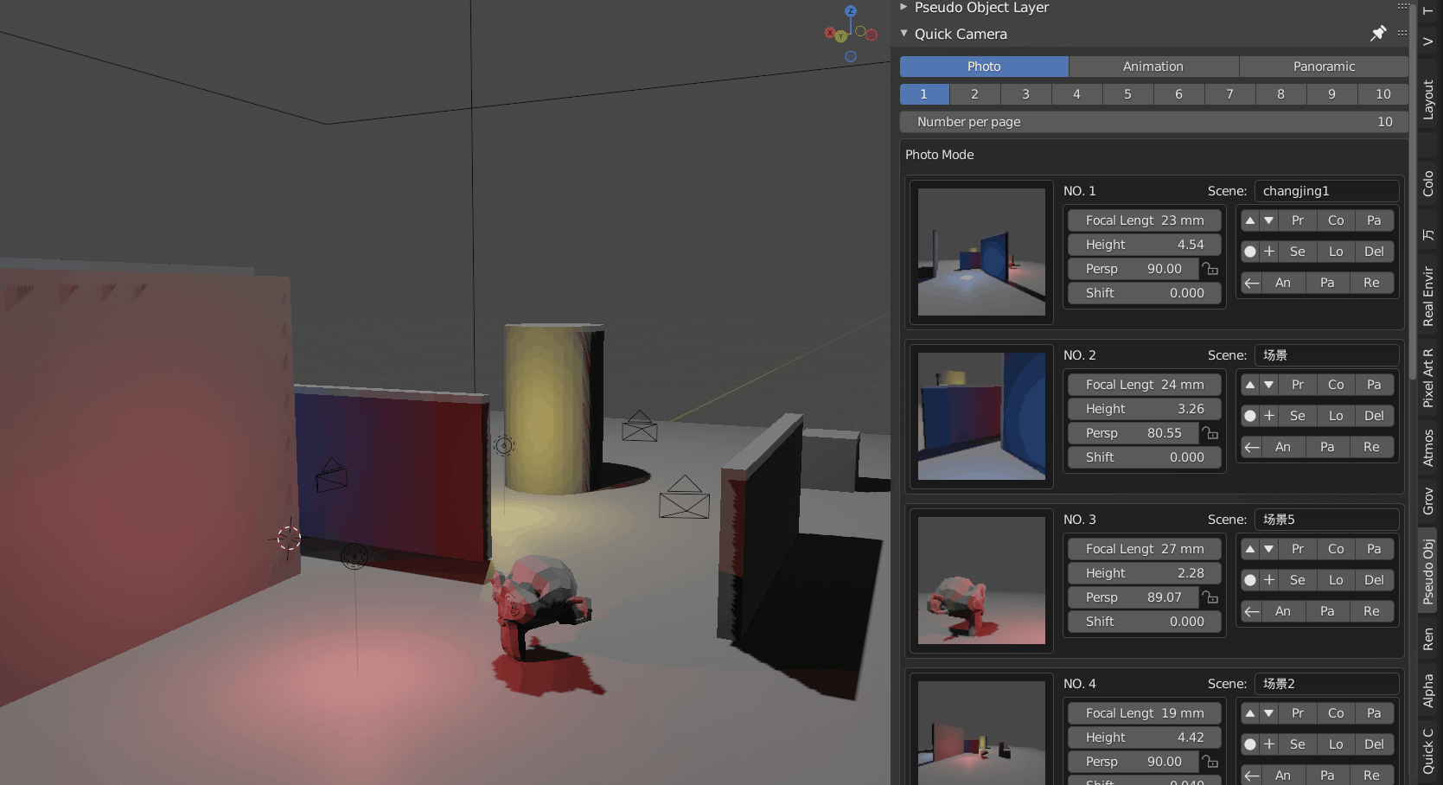Click the preview thumbnail of camera NO. 2
Viewport: 1443px width, 785px height.
point(981,416)
